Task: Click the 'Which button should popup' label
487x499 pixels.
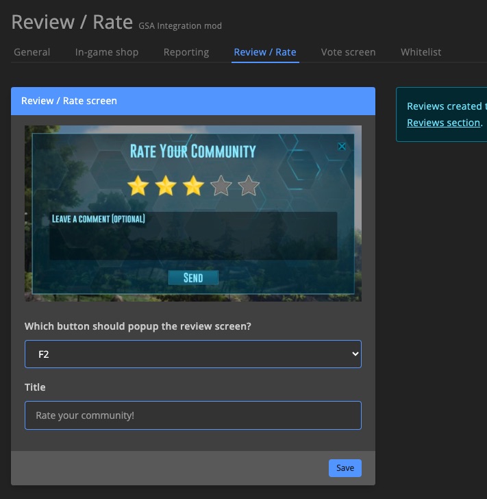Action: [x=138, y=326]
